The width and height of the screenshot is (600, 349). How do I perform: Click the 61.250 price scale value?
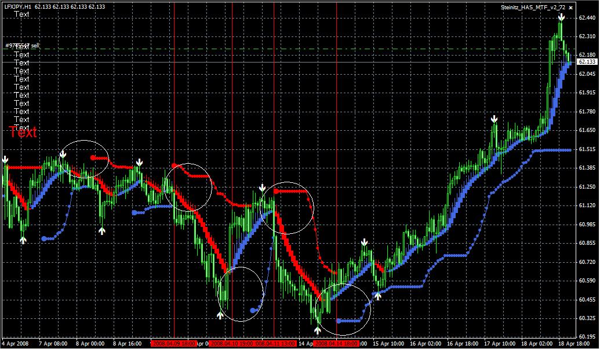tap(587, 187)
